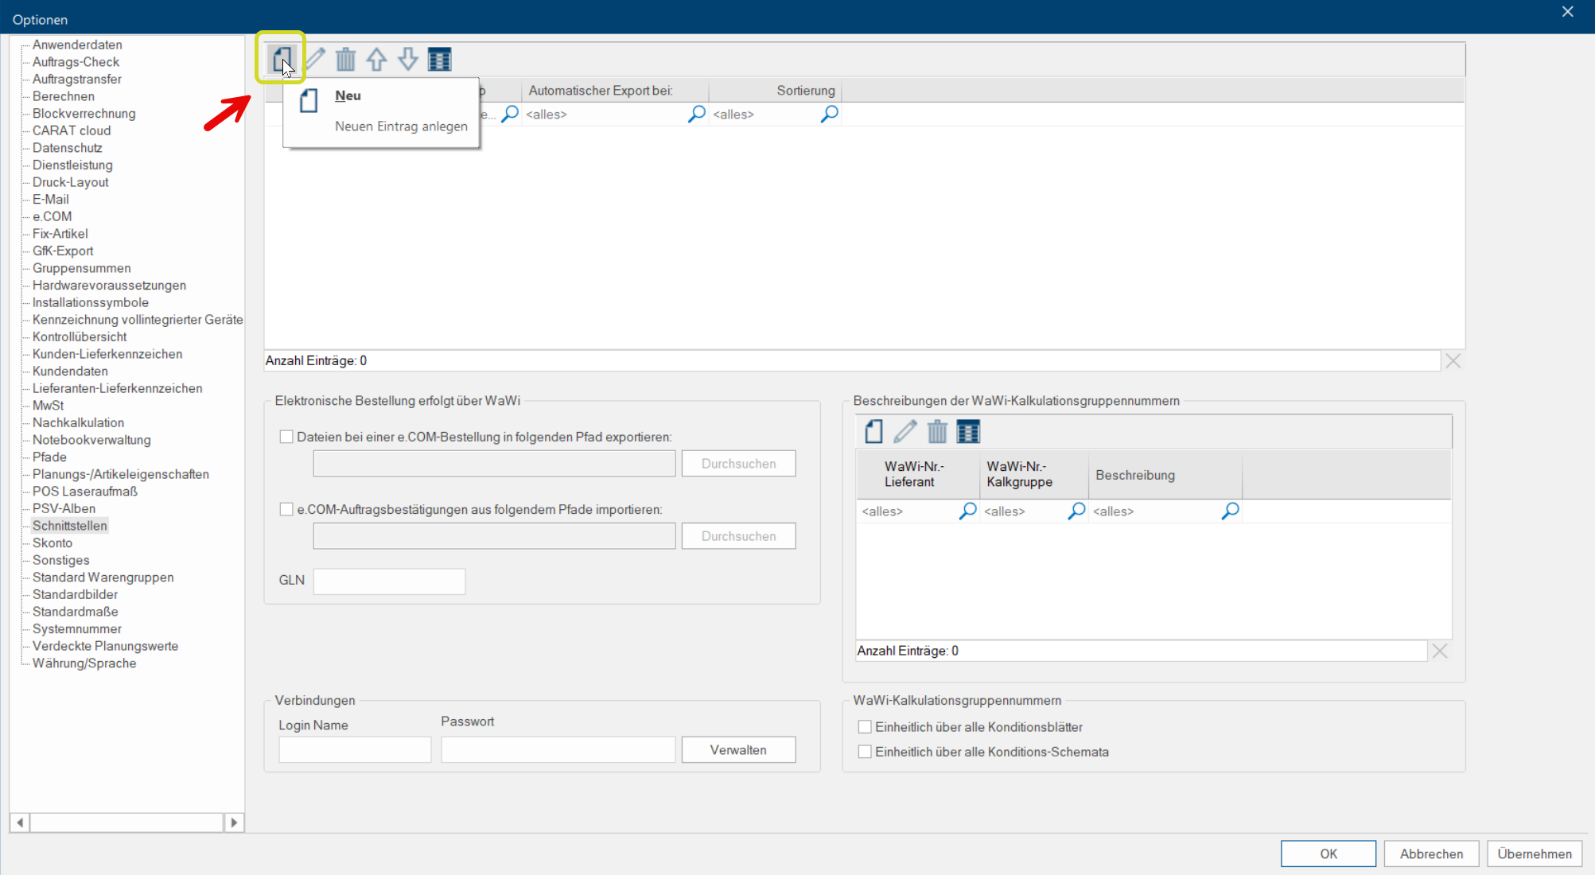Viewport: 1595px width, 875px height.
Task: Click the trash delete icon in top toolbar
Action: tap(345, 59)
